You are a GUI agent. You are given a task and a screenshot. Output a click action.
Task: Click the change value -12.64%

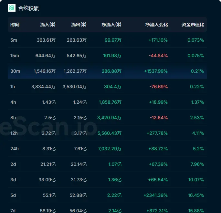[x=159, y=118]
